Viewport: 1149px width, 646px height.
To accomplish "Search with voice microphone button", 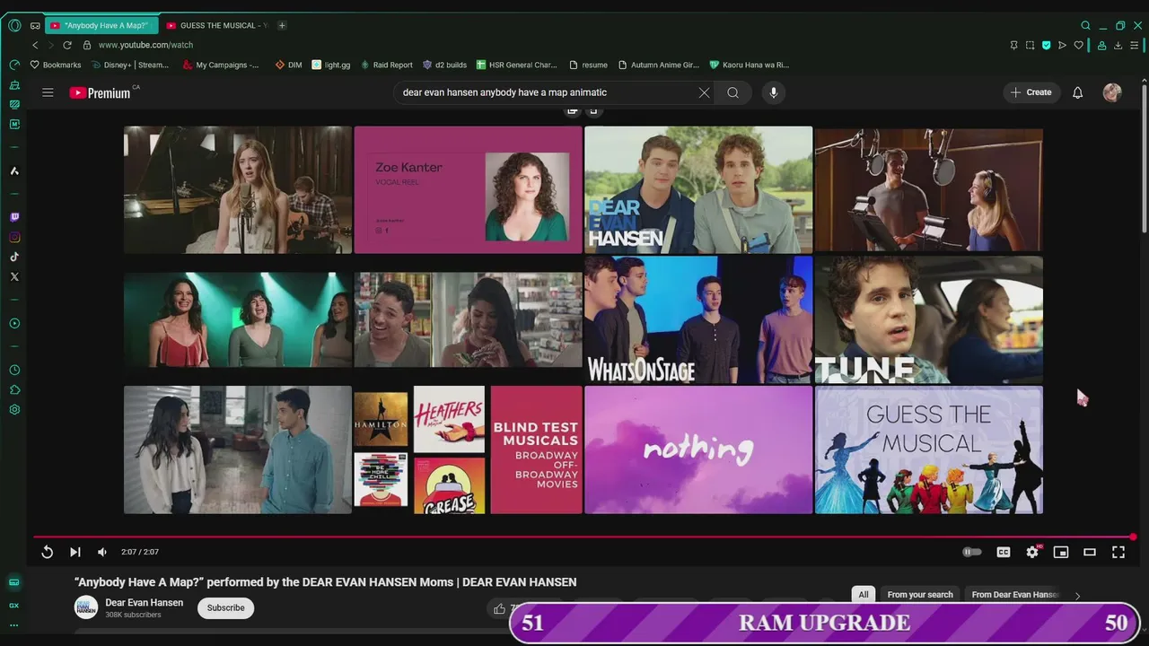I will point(773,92).
